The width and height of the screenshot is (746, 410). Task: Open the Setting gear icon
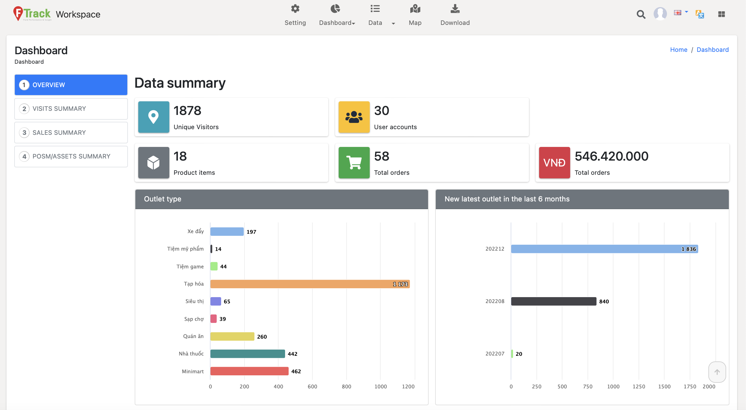click(x=295, y=9)
